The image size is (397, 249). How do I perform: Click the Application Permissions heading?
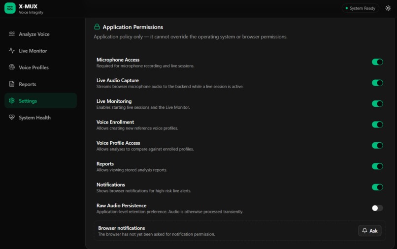coord(132,27)
